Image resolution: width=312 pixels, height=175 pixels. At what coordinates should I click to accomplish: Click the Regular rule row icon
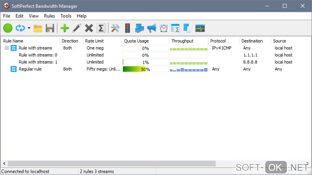point(13,69)
